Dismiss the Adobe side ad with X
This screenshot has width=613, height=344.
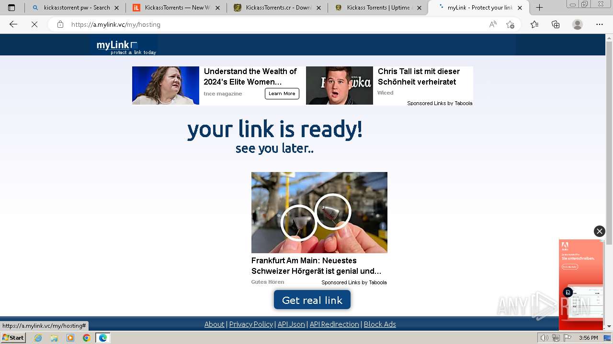pos(600,231)
